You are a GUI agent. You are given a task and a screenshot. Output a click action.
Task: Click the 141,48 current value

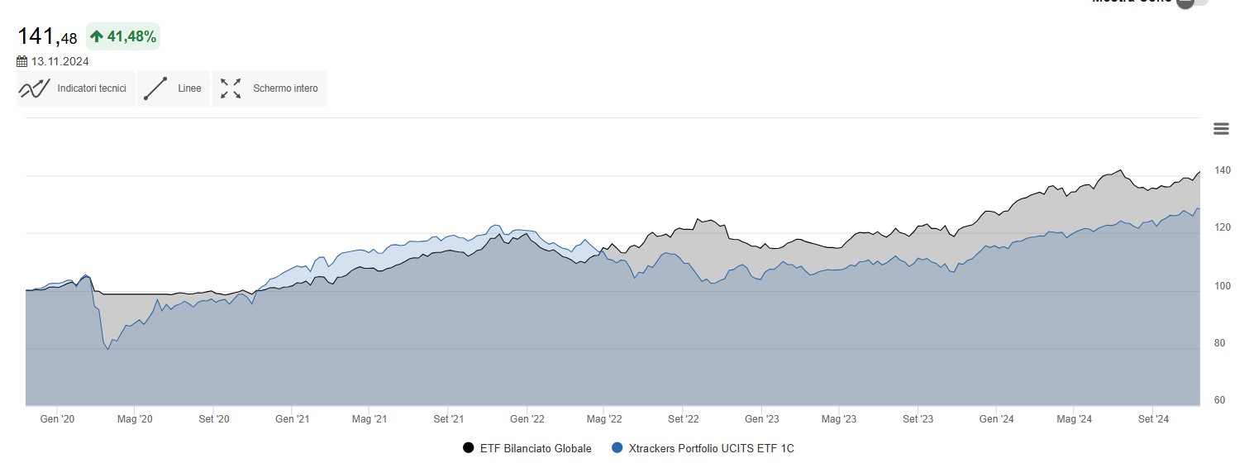(47, 36)
